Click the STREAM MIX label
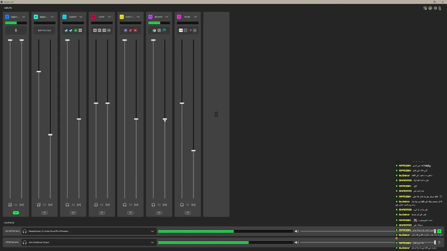The height and width of the screenshot is (251, 447). tap(12, 242)
